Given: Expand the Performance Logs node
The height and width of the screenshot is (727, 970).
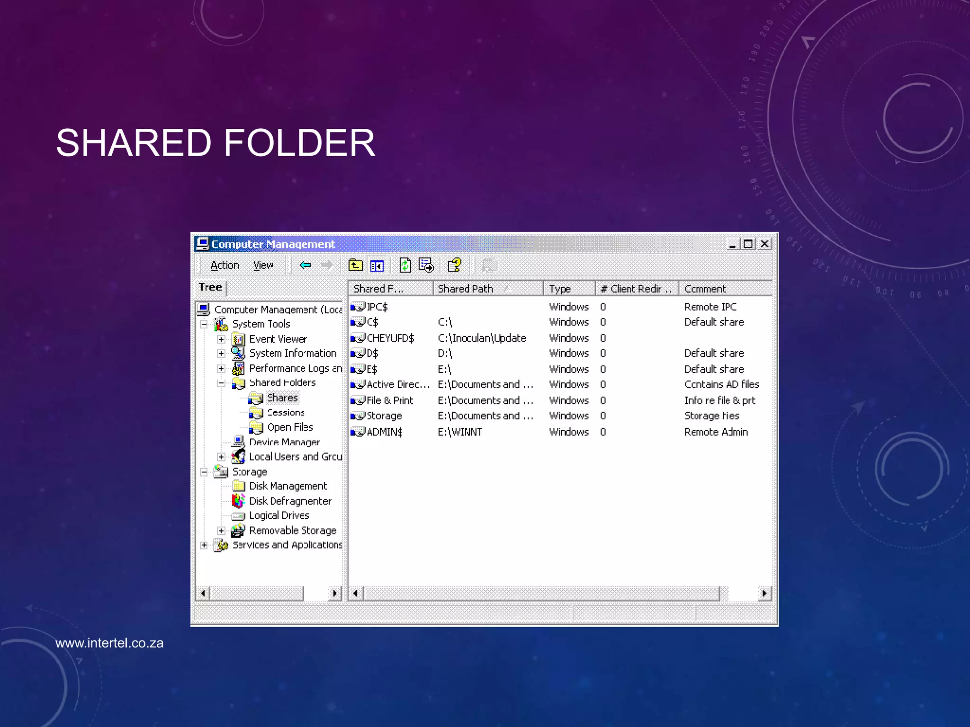Looking at the screenshot, I should click(x=221, y=369).
